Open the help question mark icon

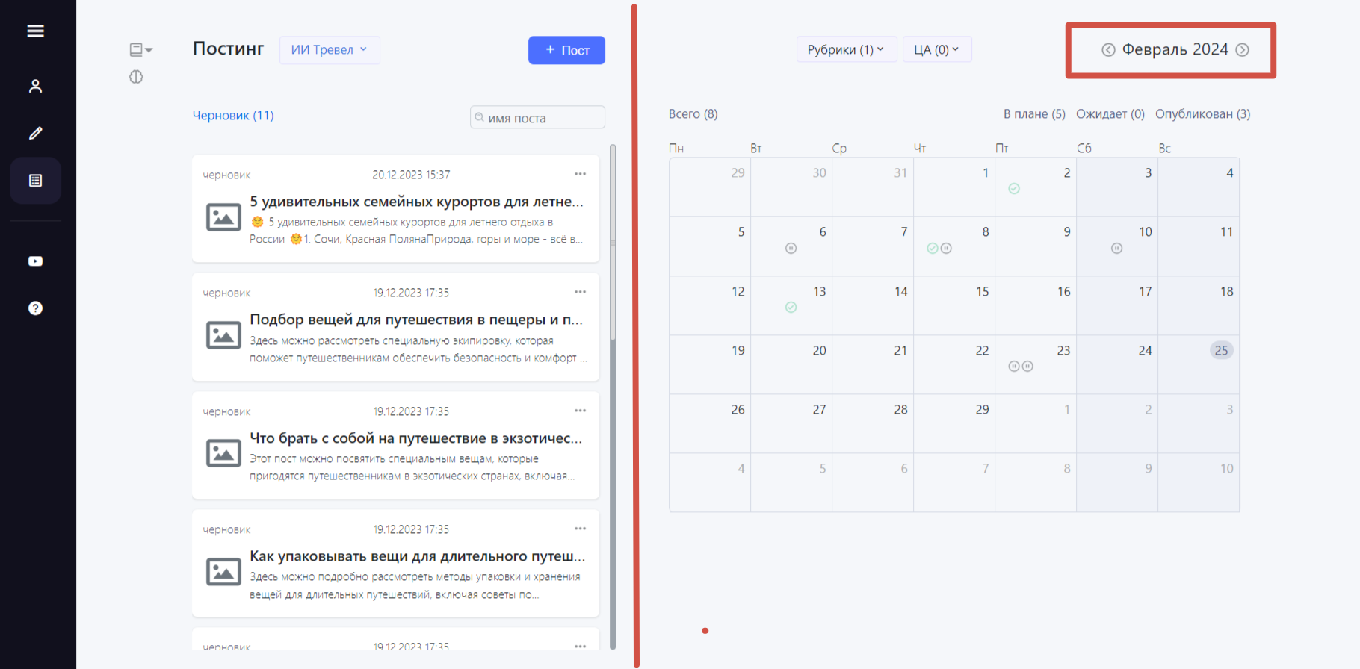click(35, 308)
